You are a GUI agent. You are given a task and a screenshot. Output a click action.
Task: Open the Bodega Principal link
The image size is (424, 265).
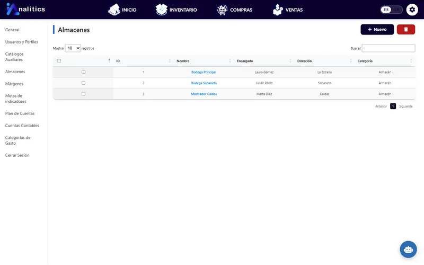coord(204,72)
